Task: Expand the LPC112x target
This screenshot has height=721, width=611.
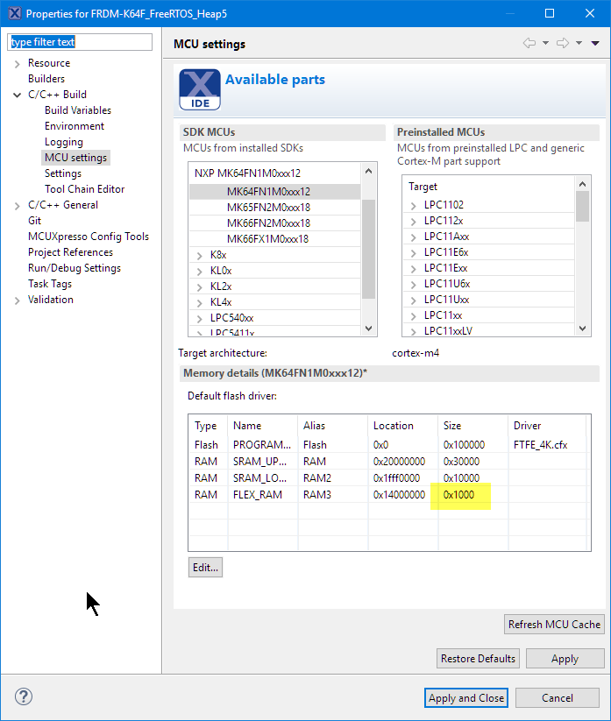Action: [x=413, y=221]
